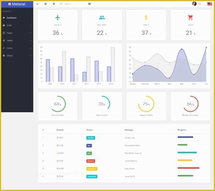Click the user name next to avatar
215x191 pixels.
pos(199,4)
